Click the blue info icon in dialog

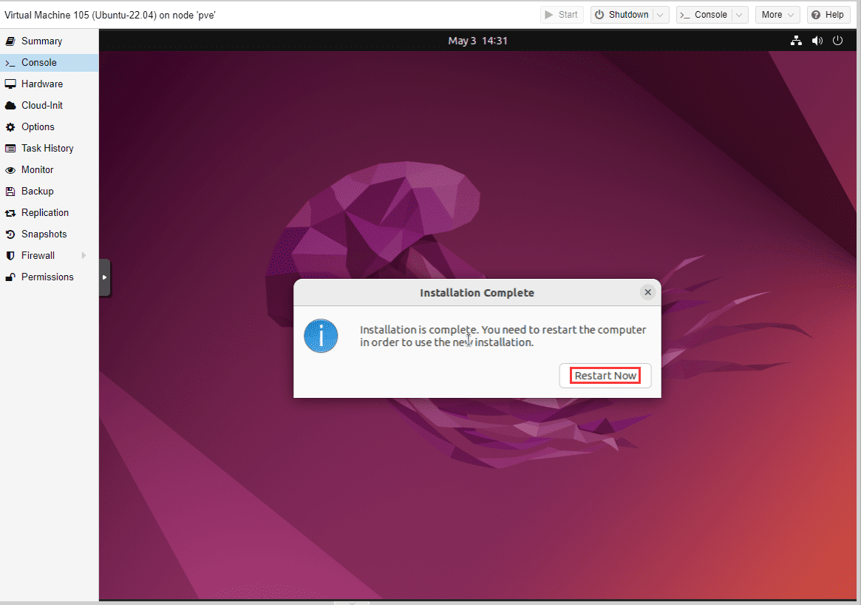pyautogui.click(x=321, y=336)
